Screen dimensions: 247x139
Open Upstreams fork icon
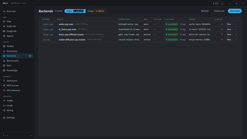tap(4, 81)
